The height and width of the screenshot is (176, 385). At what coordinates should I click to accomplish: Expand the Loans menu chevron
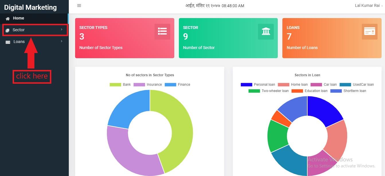(x=61, y=41)
